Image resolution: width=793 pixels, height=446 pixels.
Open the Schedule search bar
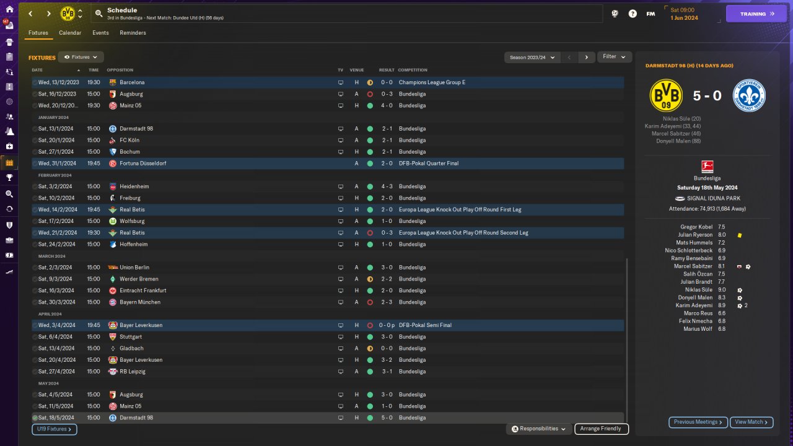click(346, 14)
